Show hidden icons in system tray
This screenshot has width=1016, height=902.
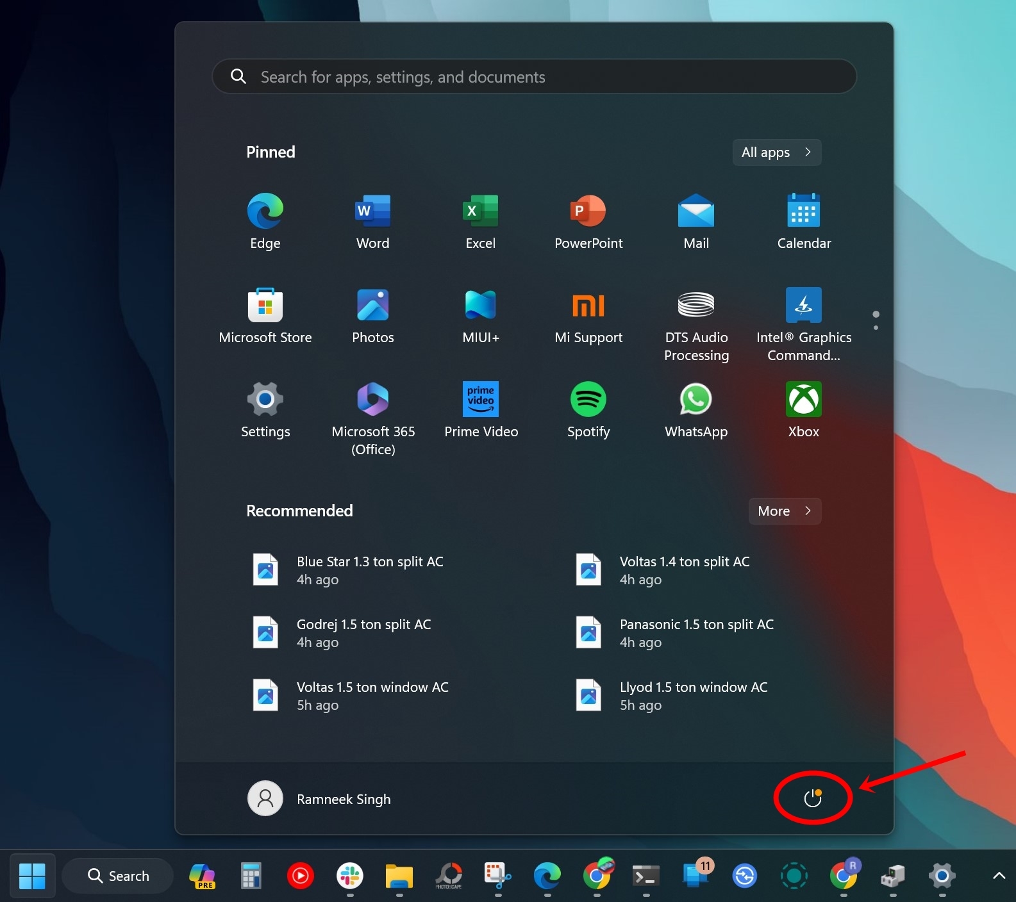998,876
